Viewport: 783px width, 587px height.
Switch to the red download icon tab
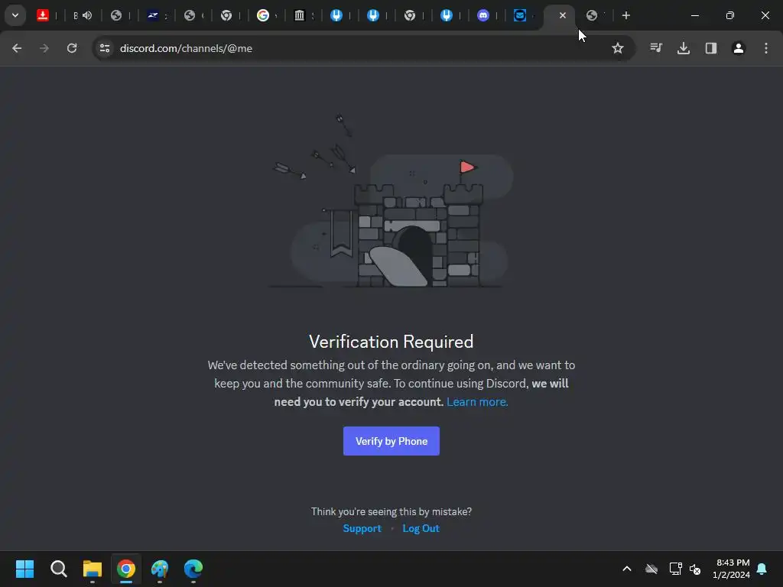tap(43, 15)
